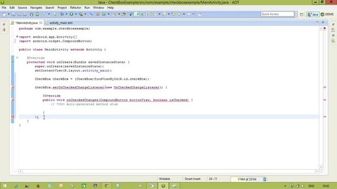Click the Smart Insert status entry

point(192,179)
